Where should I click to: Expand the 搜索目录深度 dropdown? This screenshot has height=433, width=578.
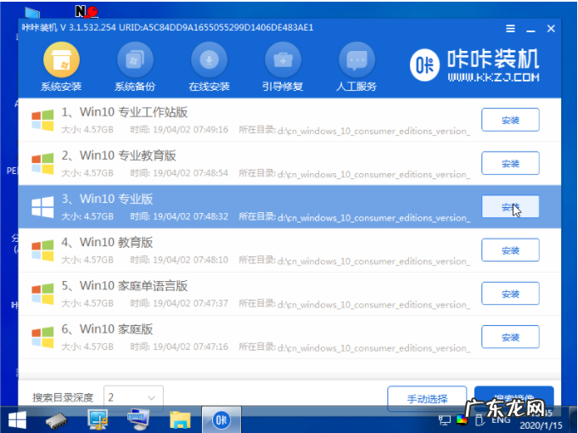point(133,397)
